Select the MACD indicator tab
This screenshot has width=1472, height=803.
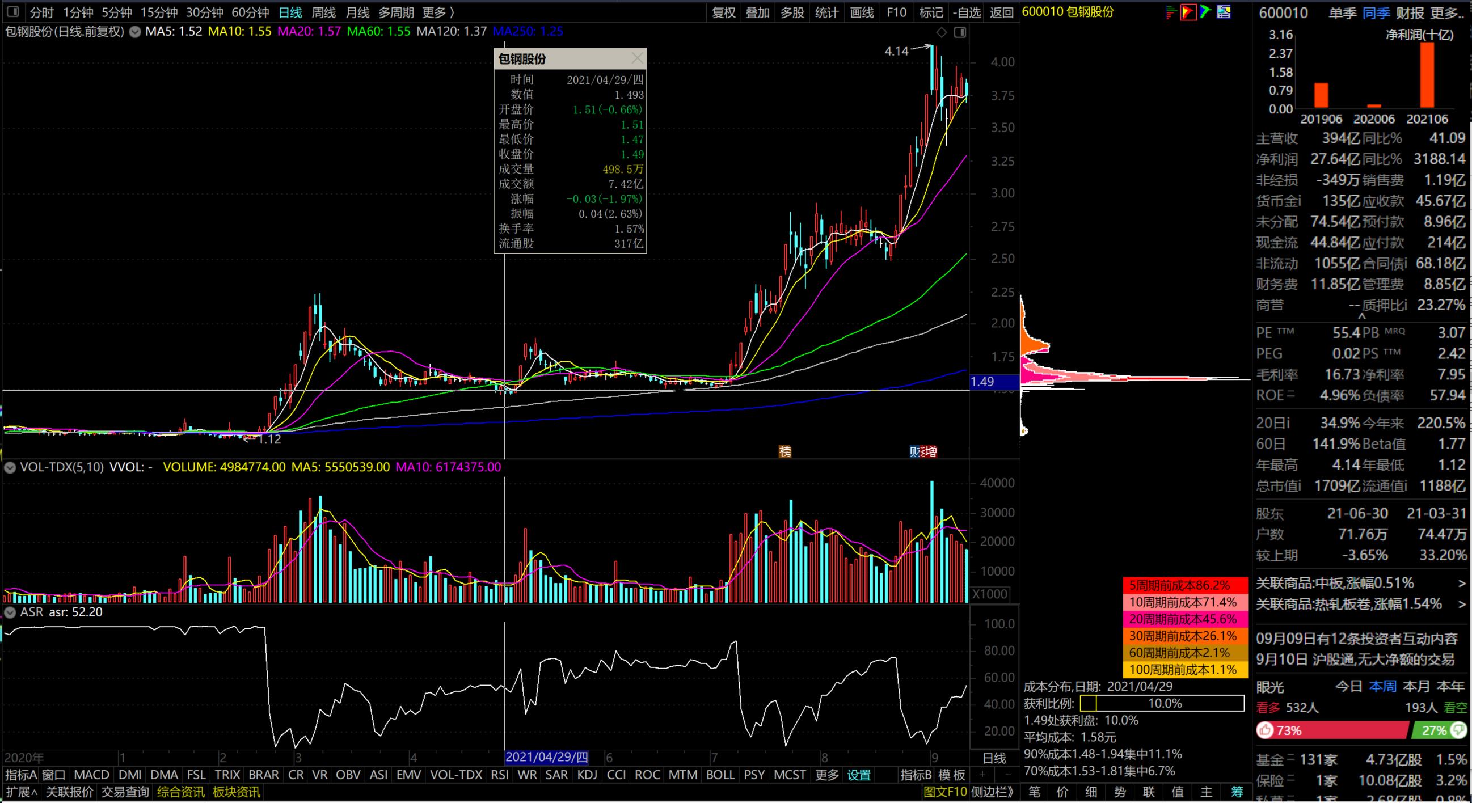point(91,775)
